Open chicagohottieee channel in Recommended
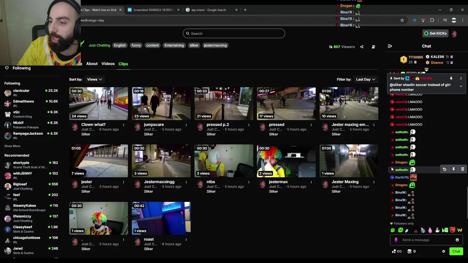This screenshot has width=468, height=263. coord(31,240)
